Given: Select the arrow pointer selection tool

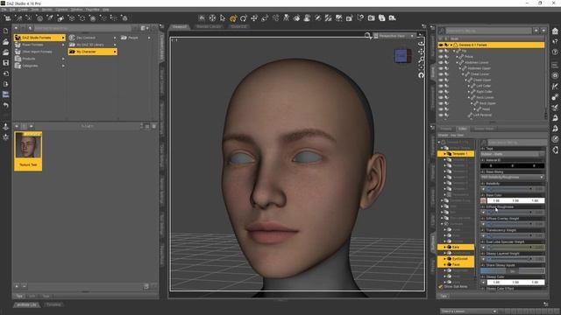Looking at the screenshot, I should tap(223, 18).
